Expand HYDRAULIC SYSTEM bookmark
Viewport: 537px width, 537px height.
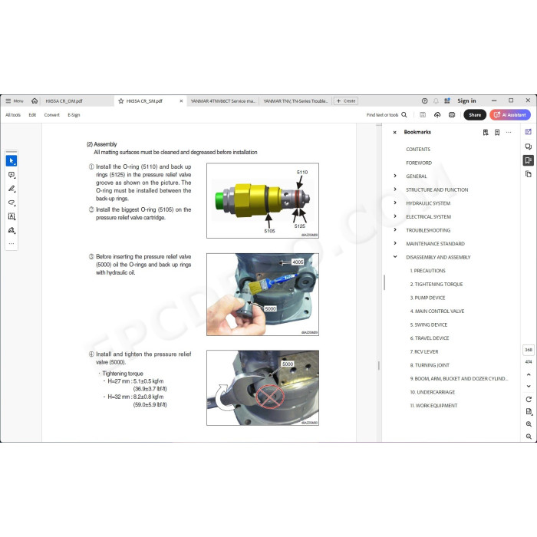coord(395,203)
